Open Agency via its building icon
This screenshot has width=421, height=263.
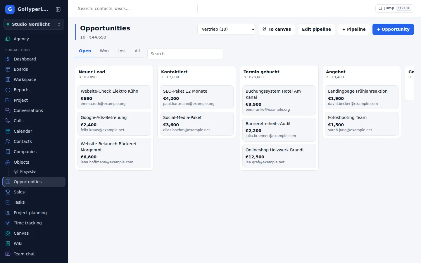coord(8,39)
